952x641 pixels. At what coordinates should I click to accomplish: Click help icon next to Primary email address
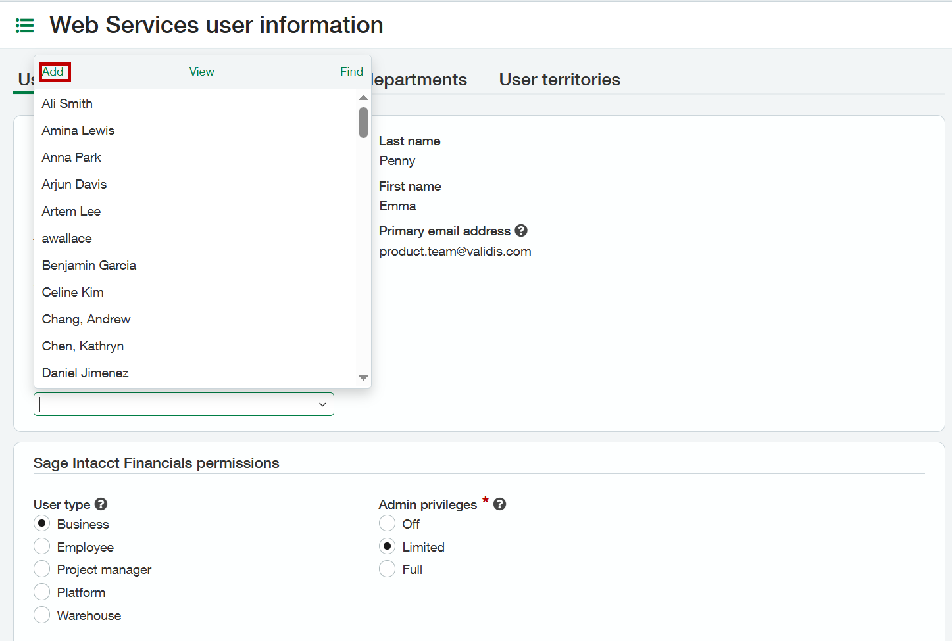[x=521, y=231]
